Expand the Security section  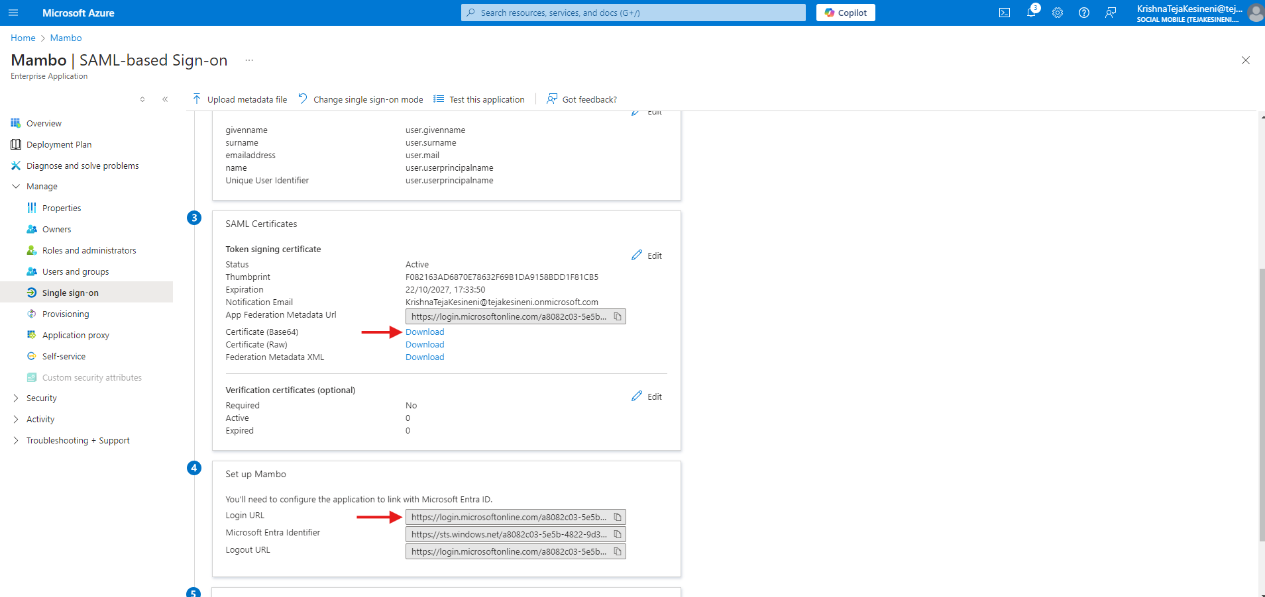(x=16, y=398)
